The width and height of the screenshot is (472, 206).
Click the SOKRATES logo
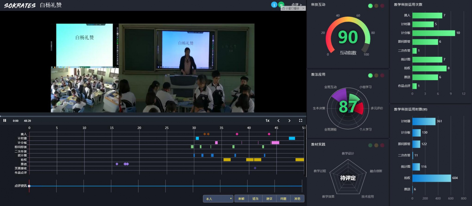(x=20, y=5)
